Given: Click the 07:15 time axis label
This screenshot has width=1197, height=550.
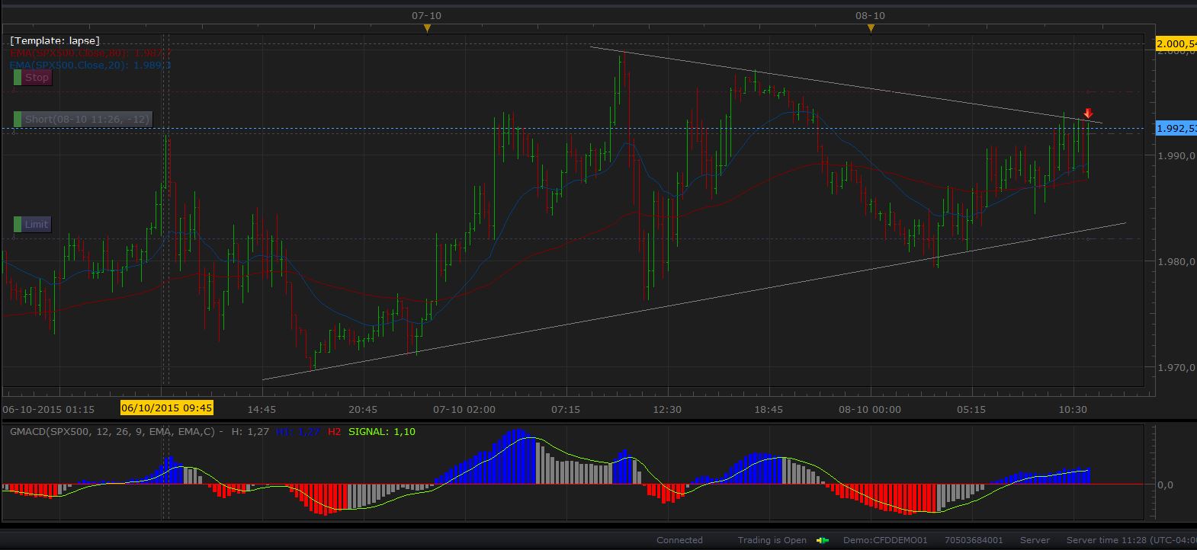Looking at the screenshot, I should (x=566, y=409).
